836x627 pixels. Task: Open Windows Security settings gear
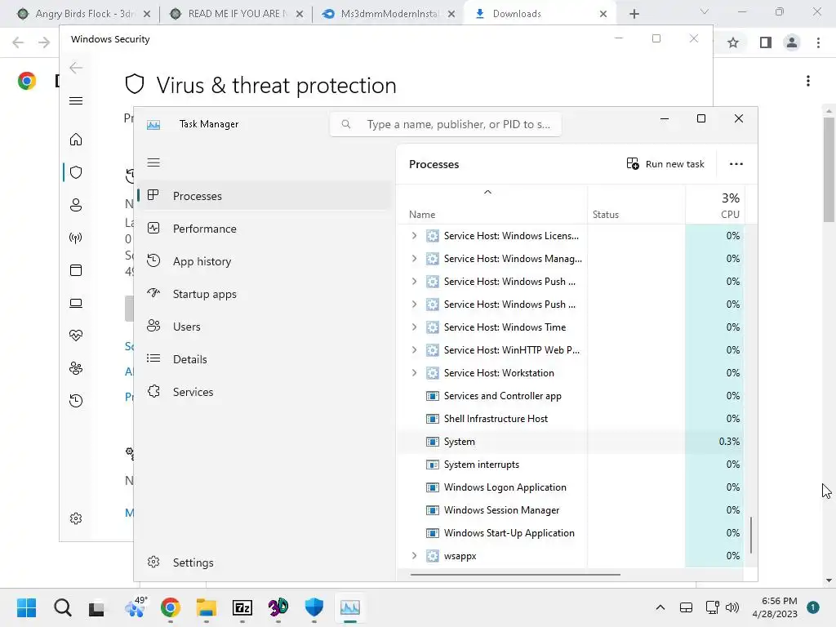click(76, 518)
